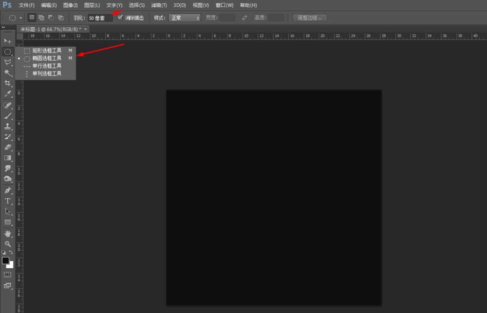Open the 滤镜(T) menu
The image size is (487, 313).
tap(159, 5)
